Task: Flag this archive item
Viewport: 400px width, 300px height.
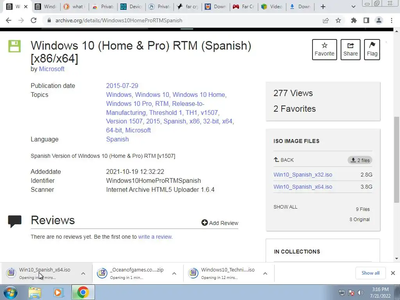Action: tap(372, 50)
